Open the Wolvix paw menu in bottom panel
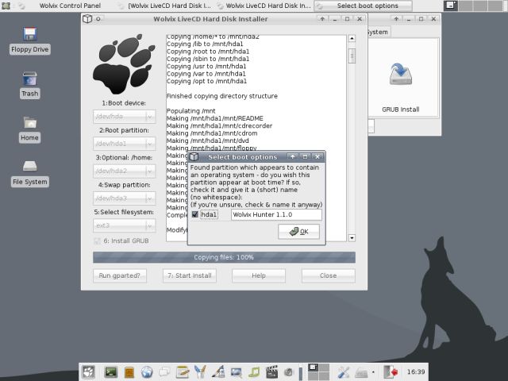Viewport: 508px width, 381px height. pos(88,372)
